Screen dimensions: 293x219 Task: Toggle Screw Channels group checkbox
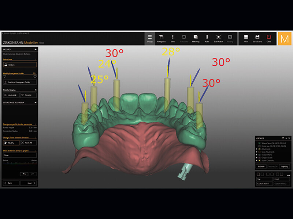260,160
